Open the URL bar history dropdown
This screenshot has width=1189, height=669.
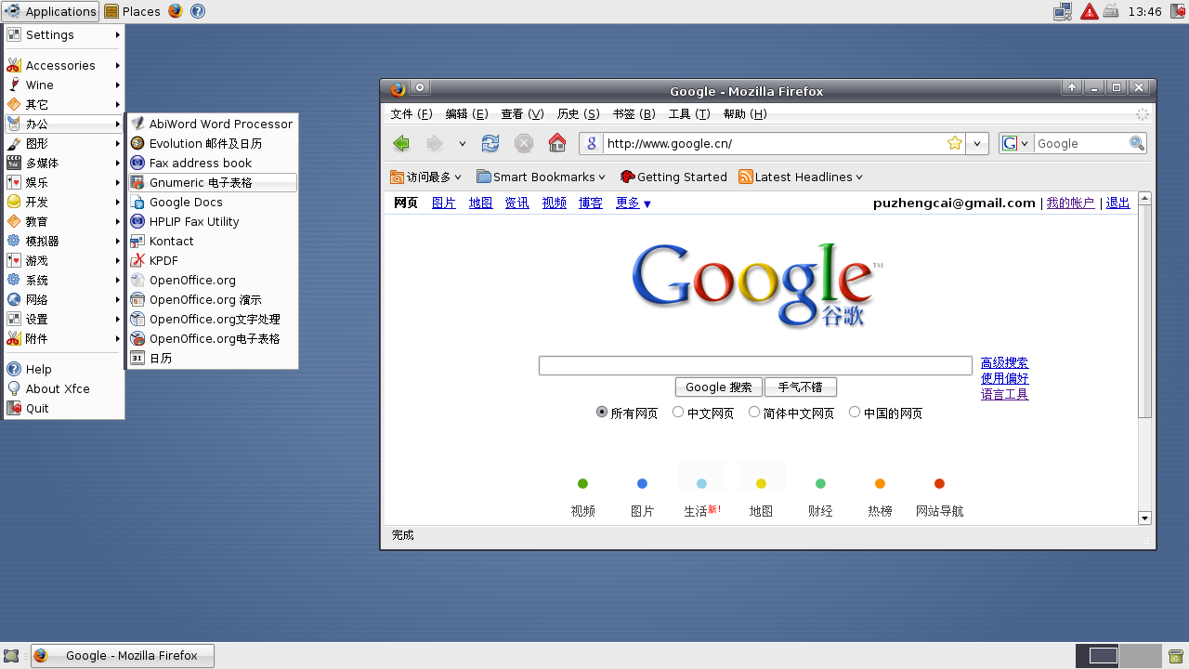[976, 143]
